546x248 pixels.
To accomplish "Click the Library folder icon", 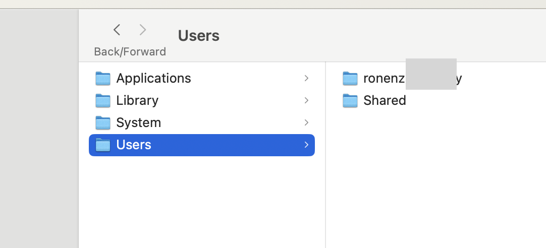I will click(103, 100).
